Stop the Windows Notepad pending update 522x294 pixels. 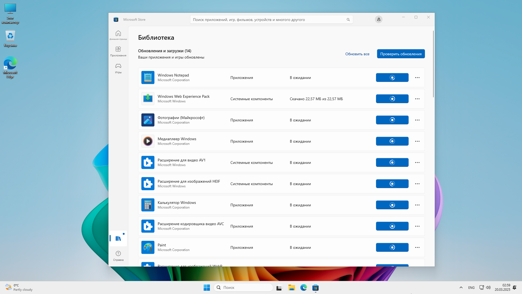click(x=392, y=78)
